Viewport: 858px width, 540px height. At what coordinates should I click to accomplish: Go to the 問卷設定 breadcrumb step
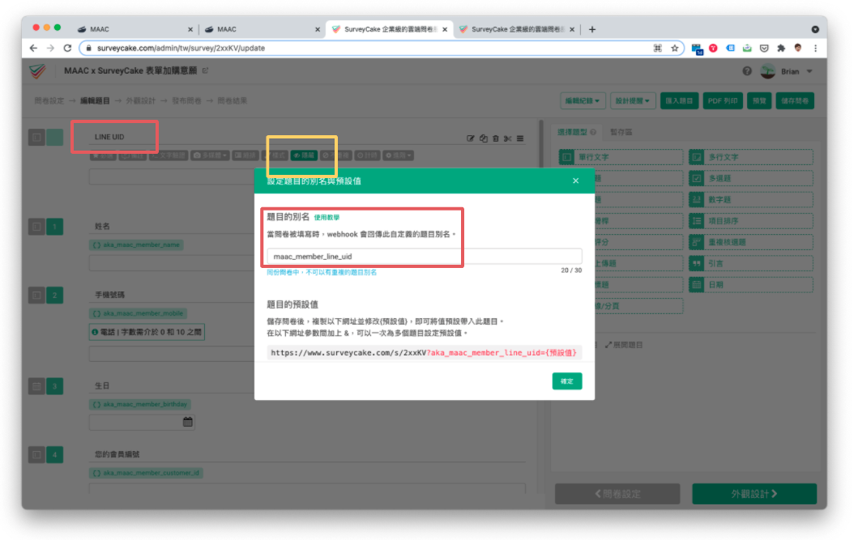coord(49,101)
